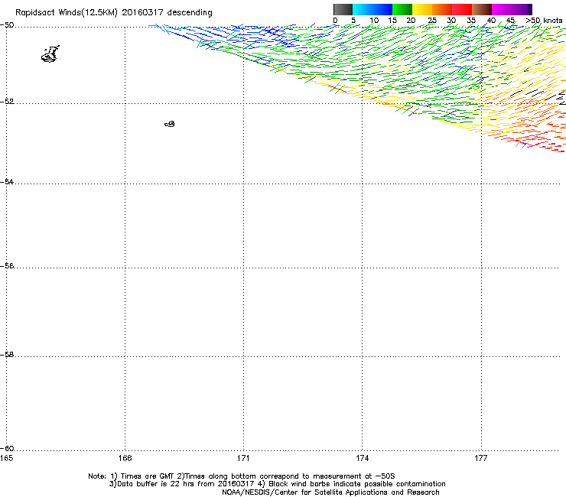Click the '25' legend scale label
The image size is (566, 497).
point(432,21)
